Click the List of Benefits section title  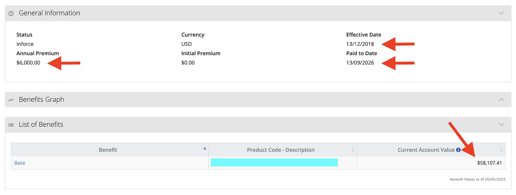click(x=41, y=125)
